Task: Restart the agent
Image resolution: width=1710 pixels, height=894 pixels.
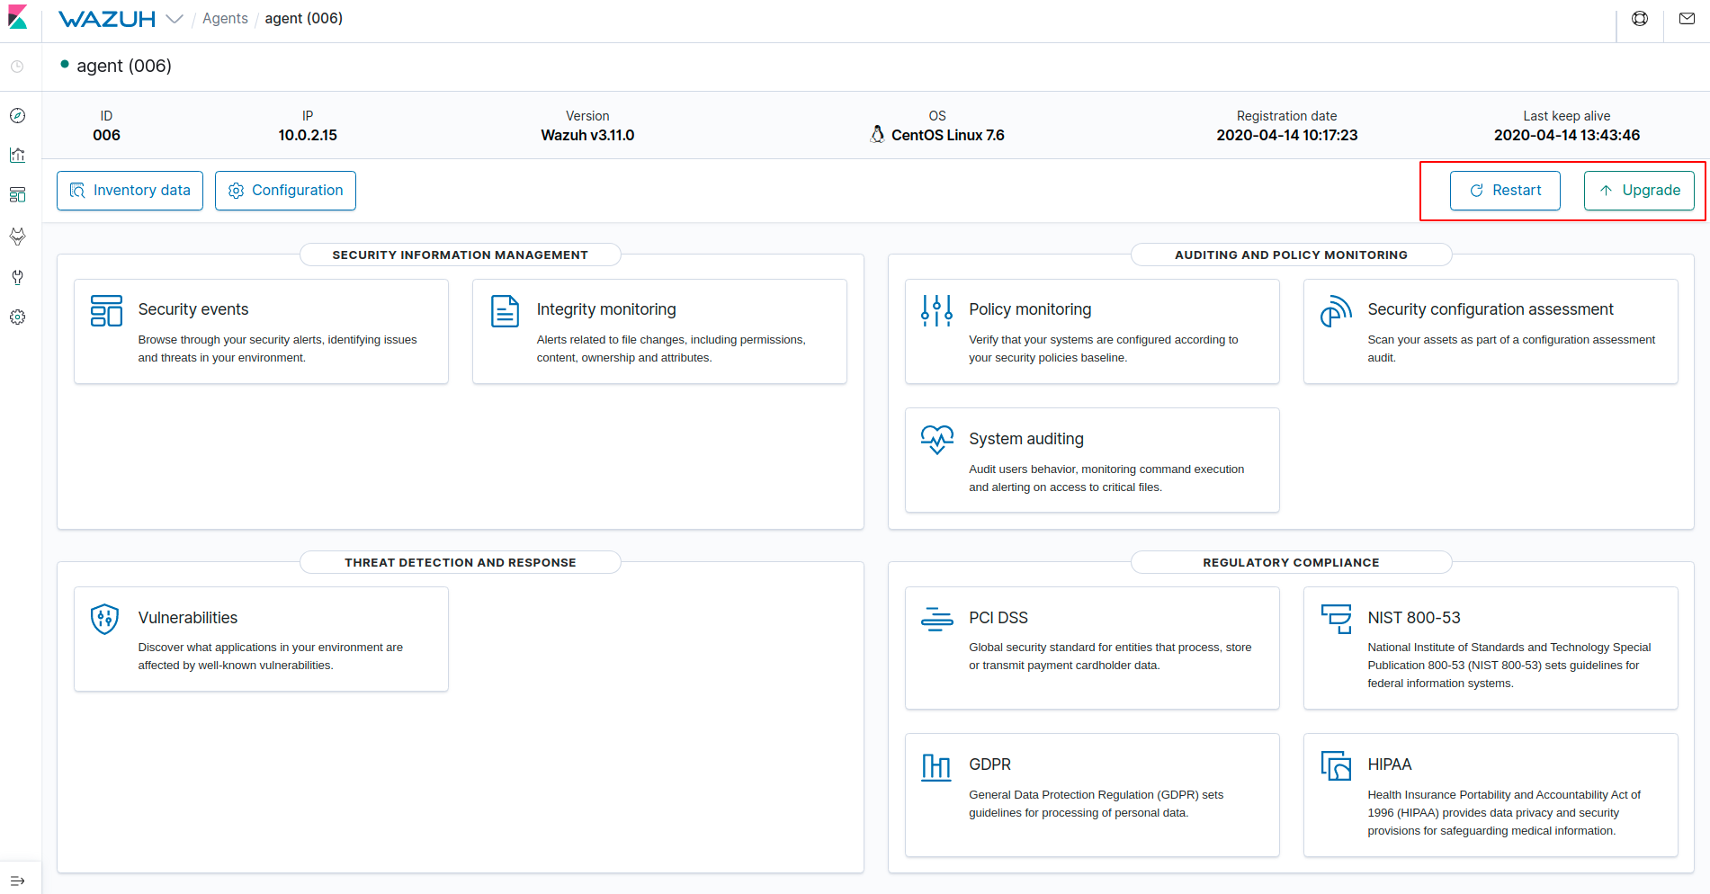Action: click(1505, 191)
